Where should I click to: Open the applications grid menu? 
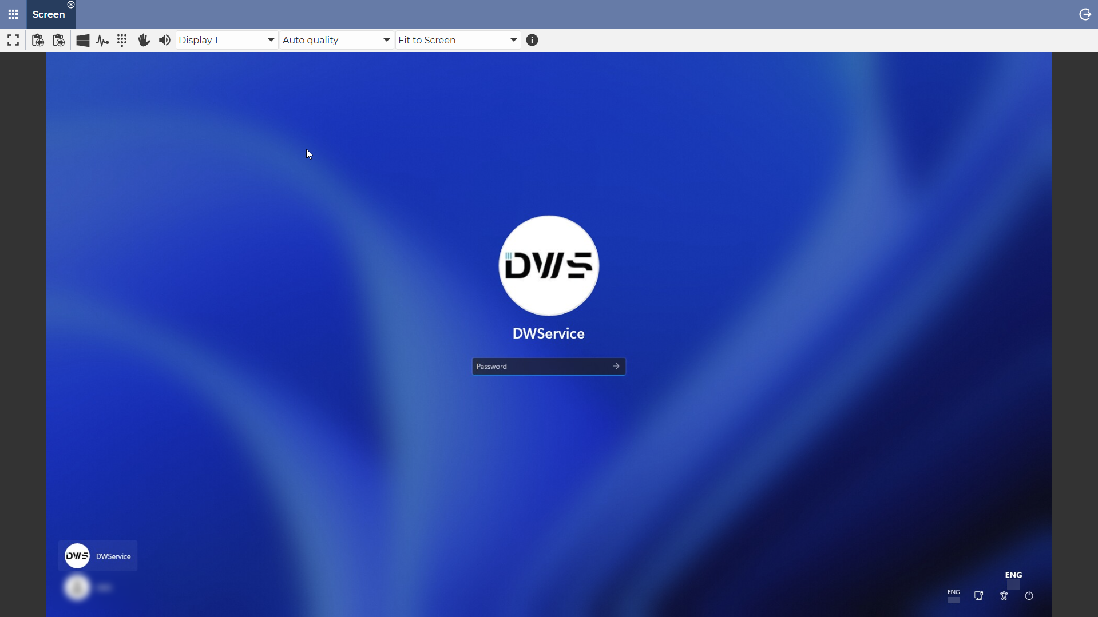(13, 14)
